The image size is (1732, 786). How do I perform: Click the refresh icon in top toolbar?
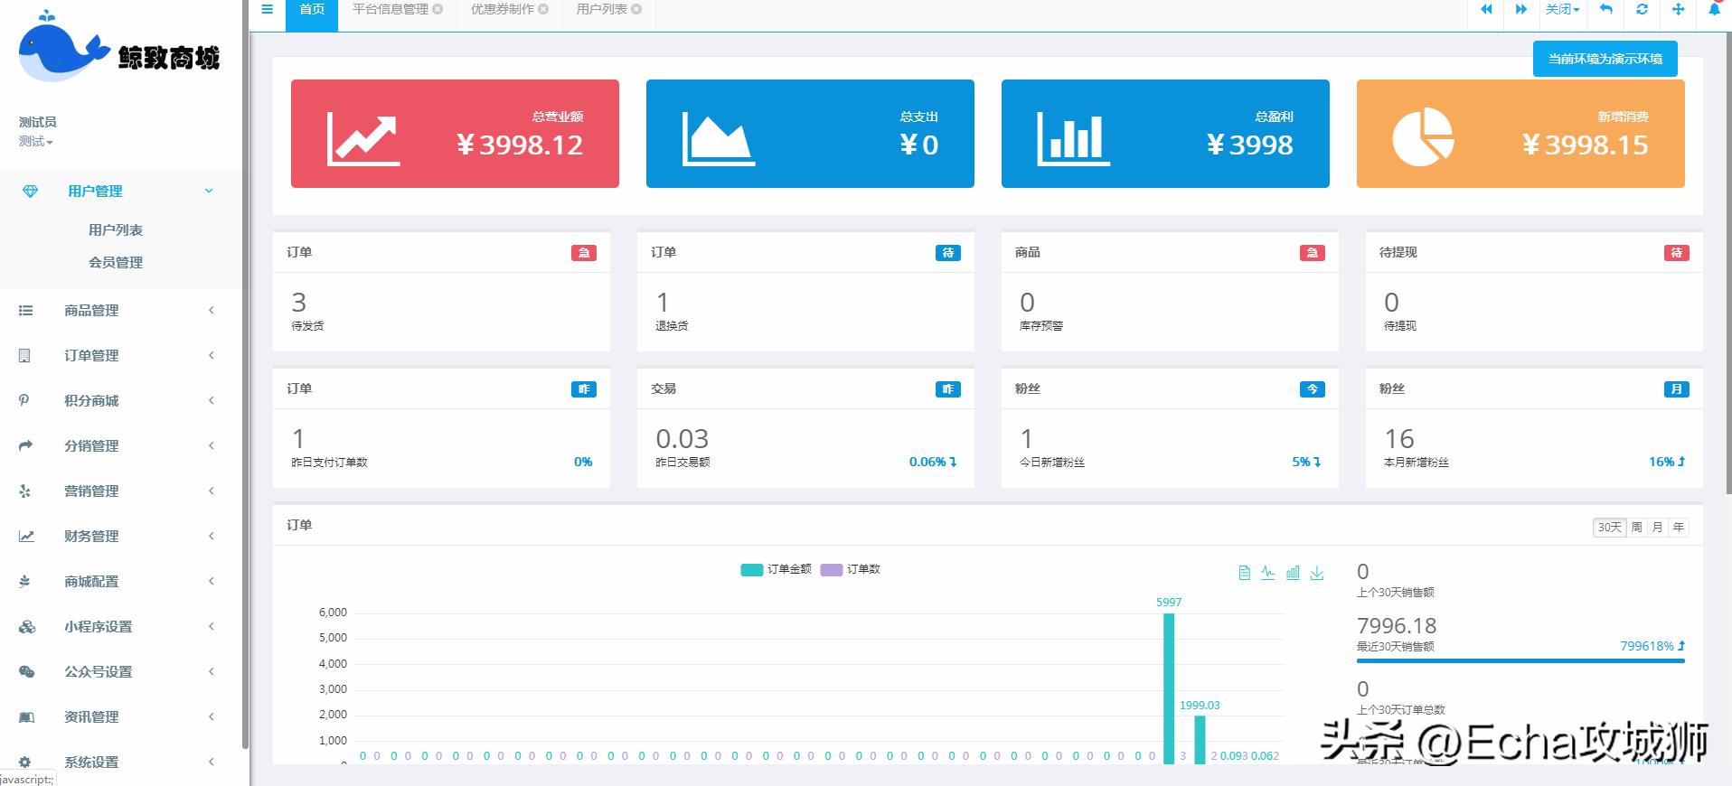tap(1642, 10)
